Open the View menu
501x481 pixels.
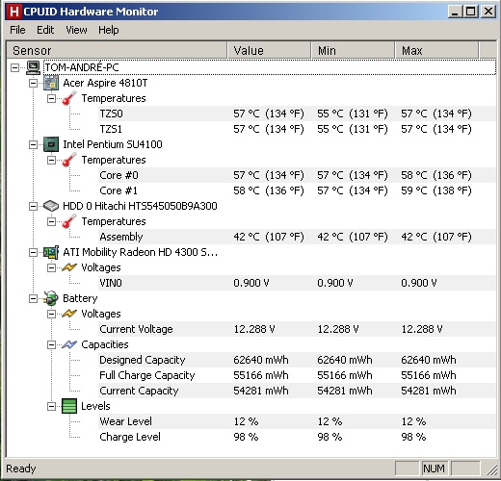(76, 30)
